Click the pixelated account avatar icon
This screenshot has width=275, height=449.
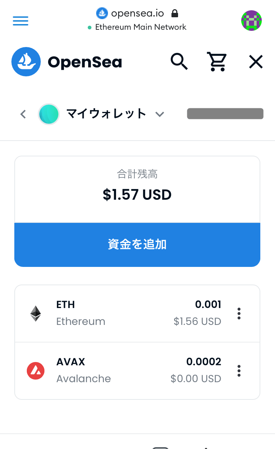coord(251,21)
